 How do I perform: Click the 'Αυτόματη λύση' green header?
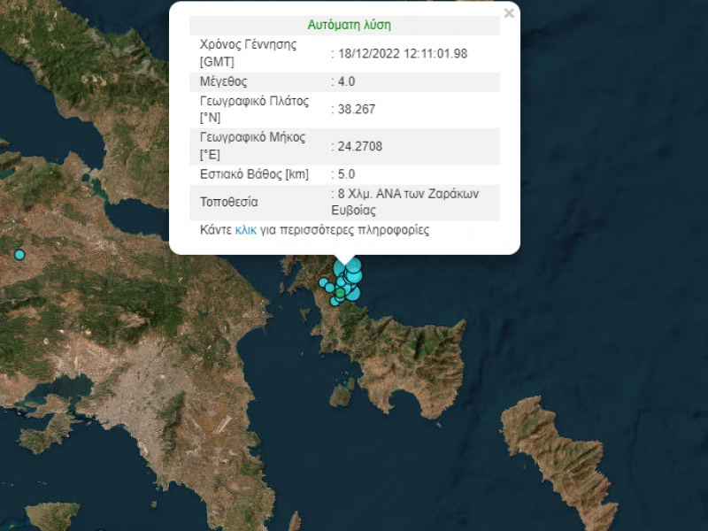click(x=349, y=26)
